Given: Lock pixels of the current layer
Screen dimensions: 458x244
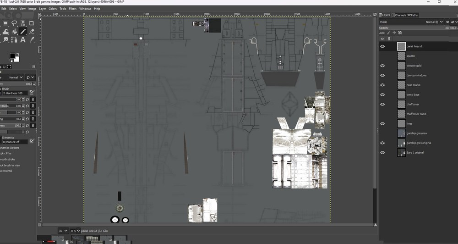Looking at the screenshot, I should tap(388, 33).
